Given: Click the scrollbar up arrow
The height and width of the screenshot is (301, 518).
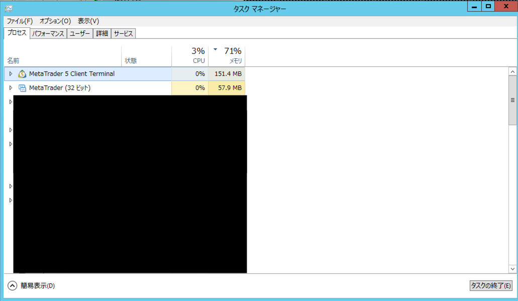Looking at the screenshot, I should point(512,71).
